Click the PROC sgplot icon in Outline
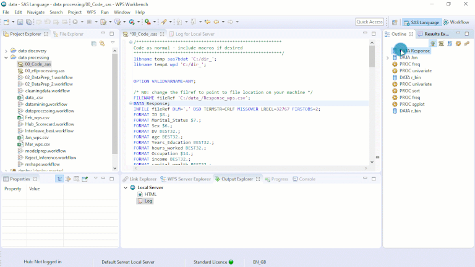 tap(395, 104)
